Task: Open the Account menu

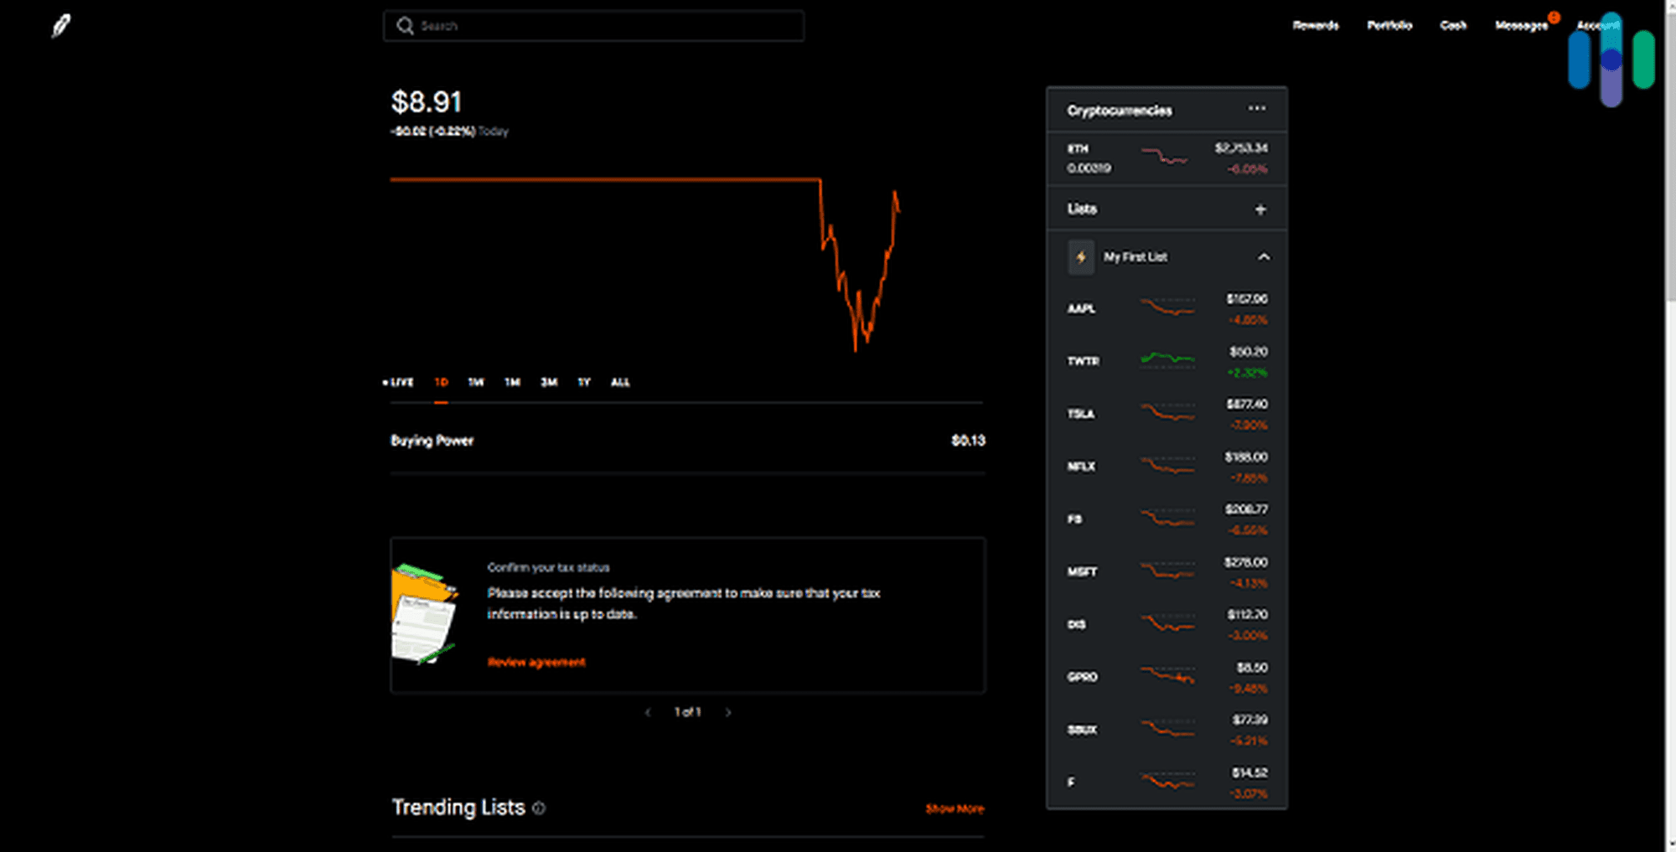Action: click(1597, 26)
